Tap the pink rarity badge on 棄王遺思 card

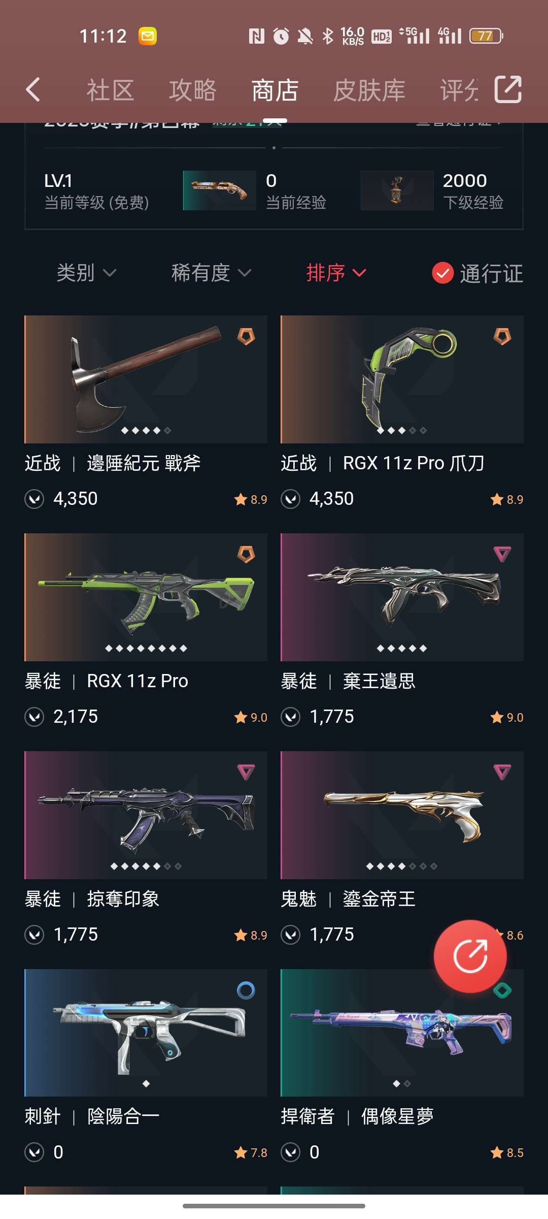pos(502,554)
